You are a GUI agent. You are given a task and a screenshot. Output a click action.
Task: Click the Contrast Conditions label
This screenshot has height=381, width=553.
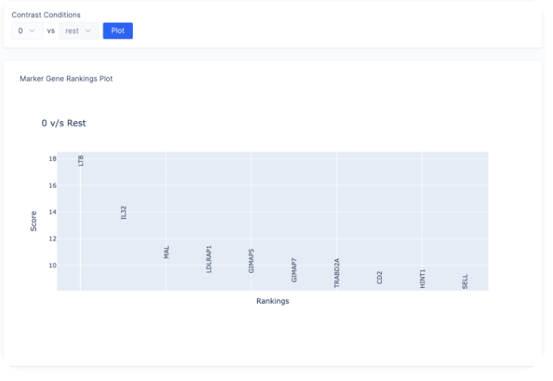click(46, 15)
